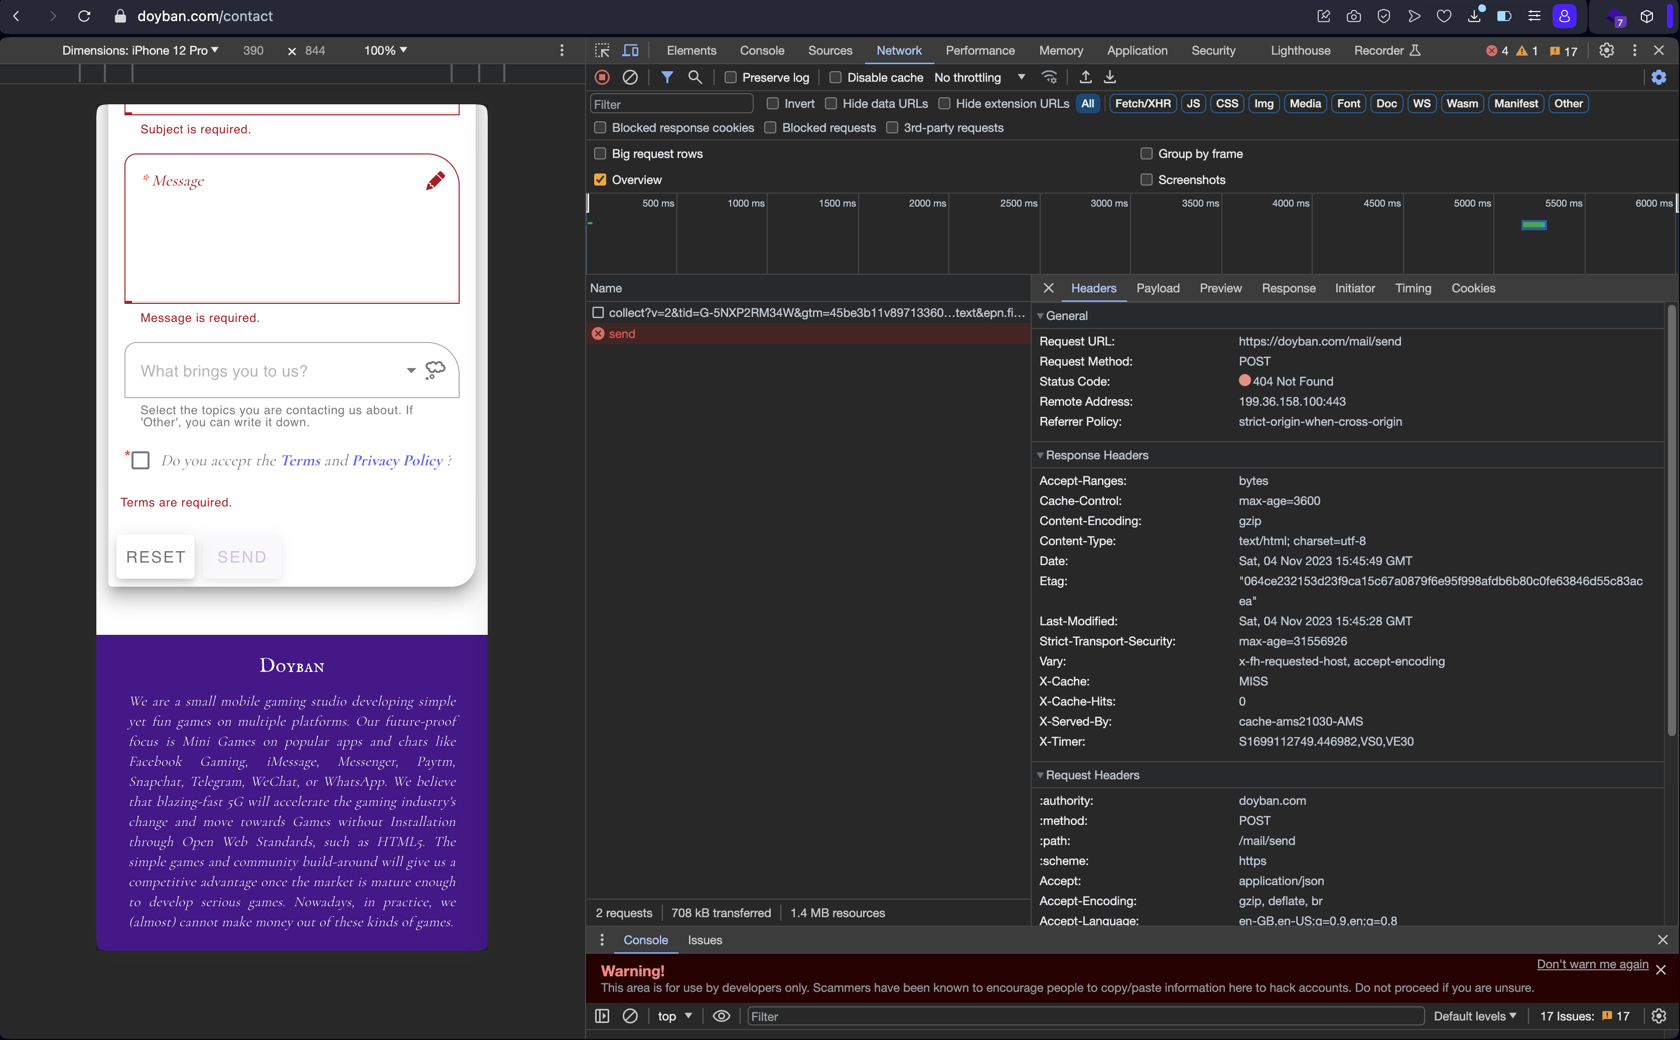1680x1040 pixels.
Task: Clear the network log
Action: (x=630, y=77)
